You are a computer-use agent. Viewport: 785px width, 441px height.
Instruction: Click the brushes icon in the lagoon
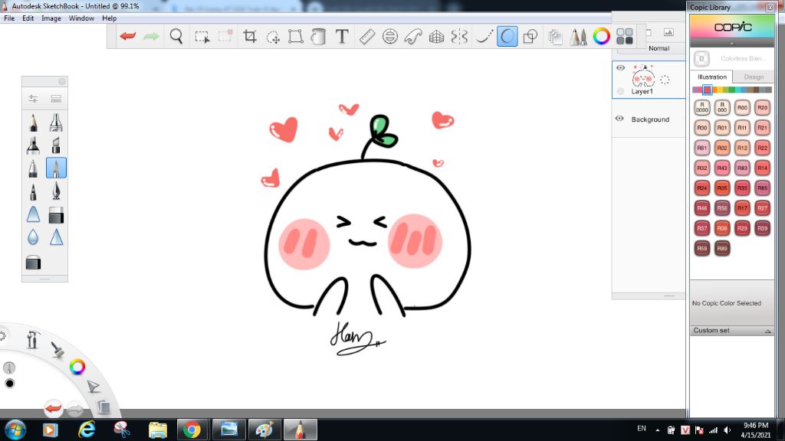(57, 349)
